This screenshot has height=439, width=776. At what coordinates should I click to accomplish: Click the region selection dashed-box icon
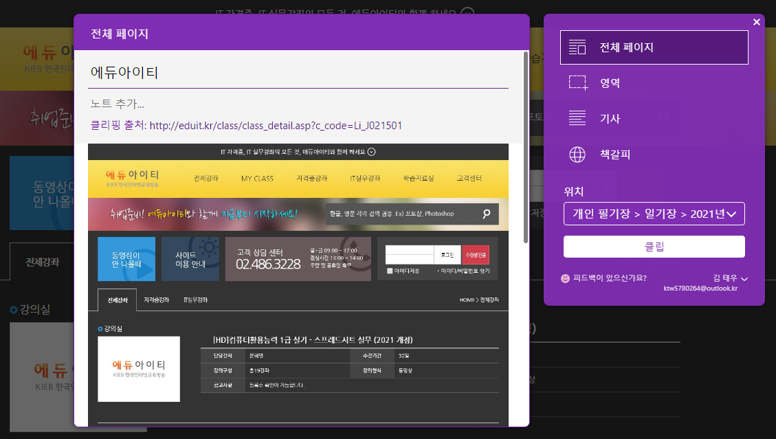click(578, 82)
